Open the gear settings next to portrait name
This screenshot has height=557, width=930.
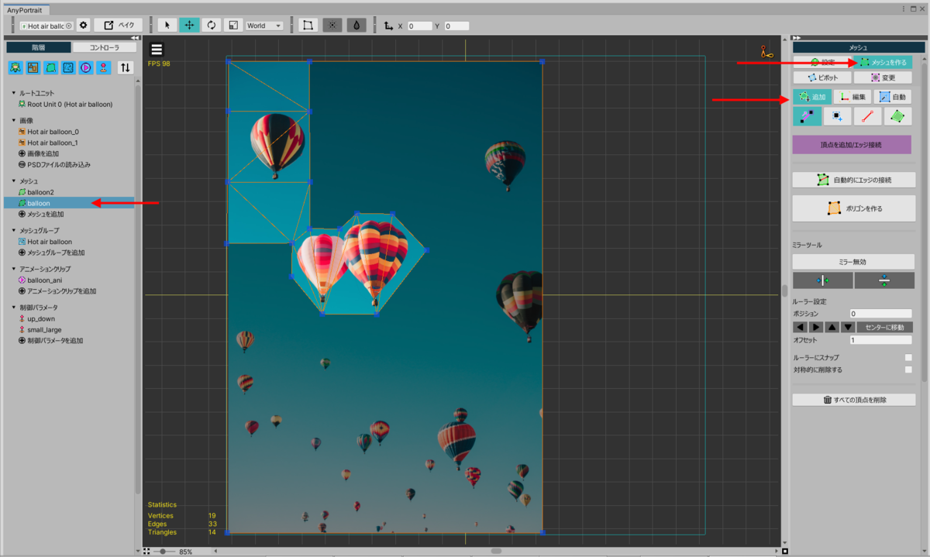(84, 26)
